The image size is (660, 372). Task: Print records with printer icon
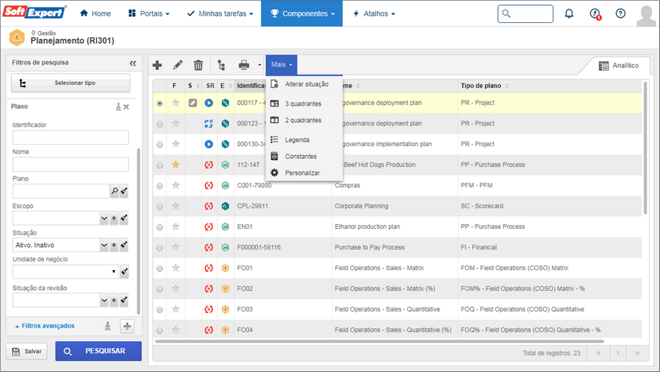pos(243,65)
